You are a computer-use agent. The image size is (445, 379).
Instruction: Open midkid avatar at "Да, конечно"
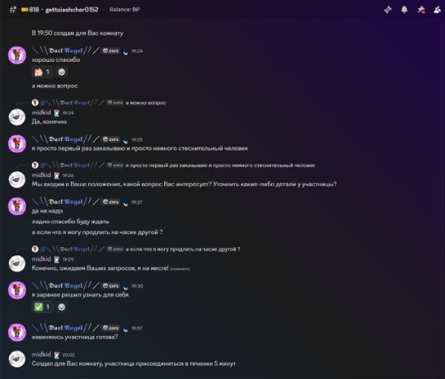coord(17,117)
